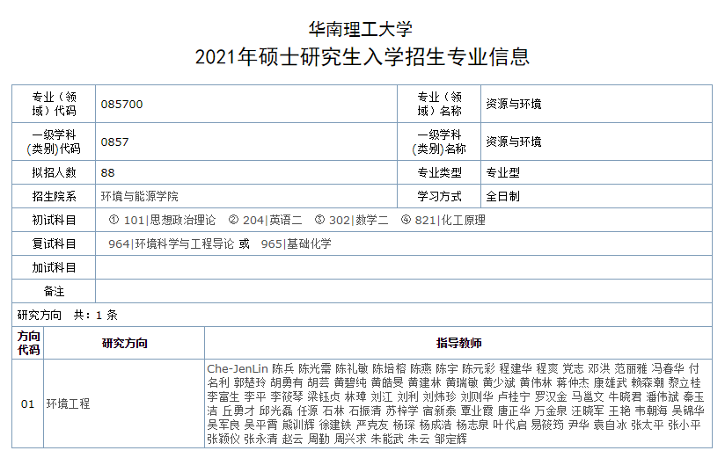The image size is (725, 458).
Task: Click advisor name 吴军良
Action: coord(223,425)
